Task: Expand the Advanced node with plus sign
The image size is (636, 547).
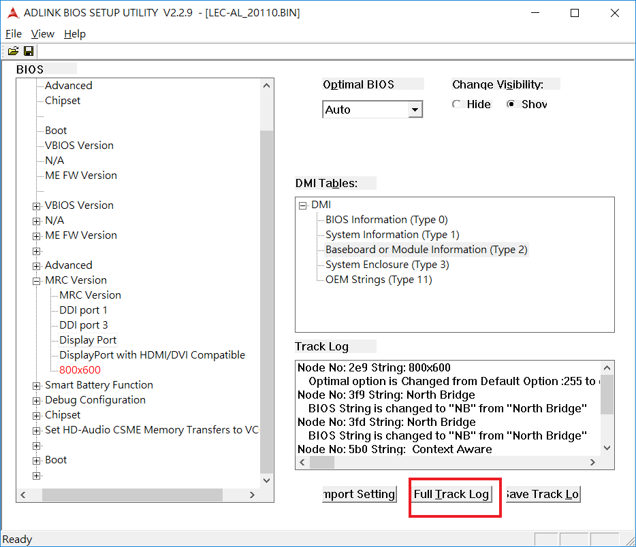Action: [37, 266]
